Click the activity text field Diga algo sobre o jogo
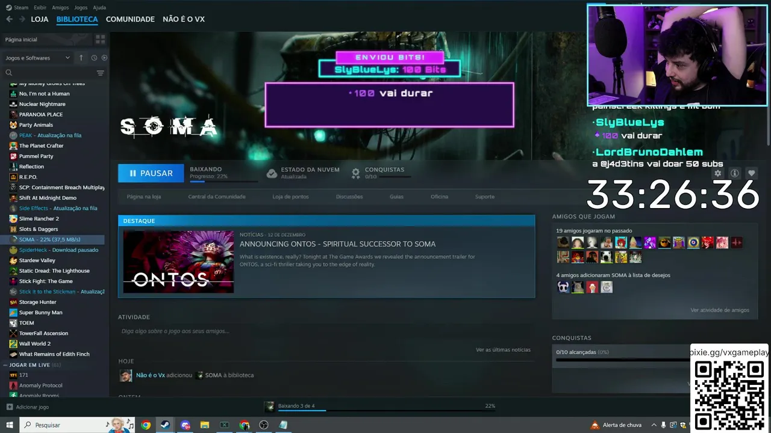 pyautogui.click(x=326, y=331)
